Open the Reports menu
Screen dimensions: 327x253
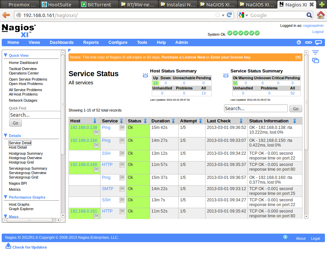coord(91,43)
